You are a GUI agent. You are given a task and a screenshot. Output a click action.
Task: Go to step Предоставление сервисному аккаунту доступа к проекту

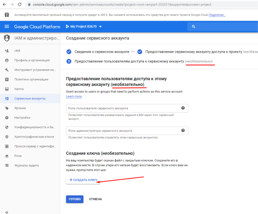click(197, 52)
